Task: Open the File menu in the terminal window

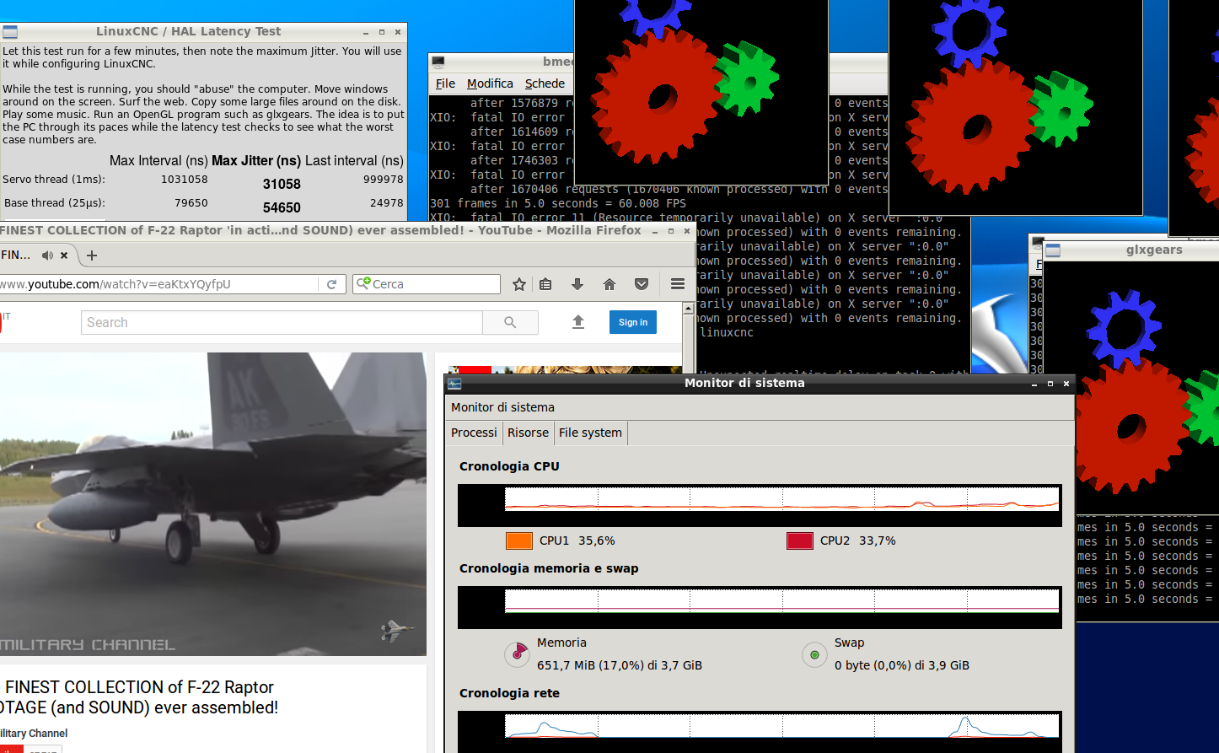Action: [445, 83]
